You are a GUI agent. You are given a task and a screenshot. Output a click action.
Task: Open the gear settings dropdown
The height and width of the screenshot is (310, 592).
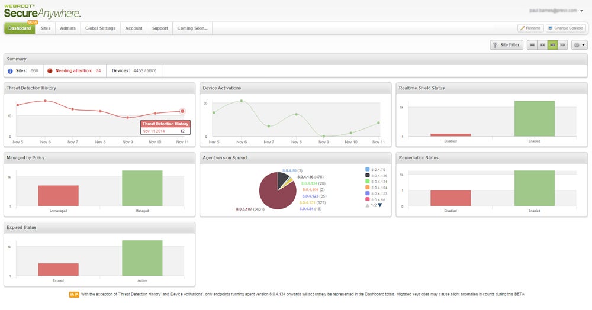click(x=579, y=45)
